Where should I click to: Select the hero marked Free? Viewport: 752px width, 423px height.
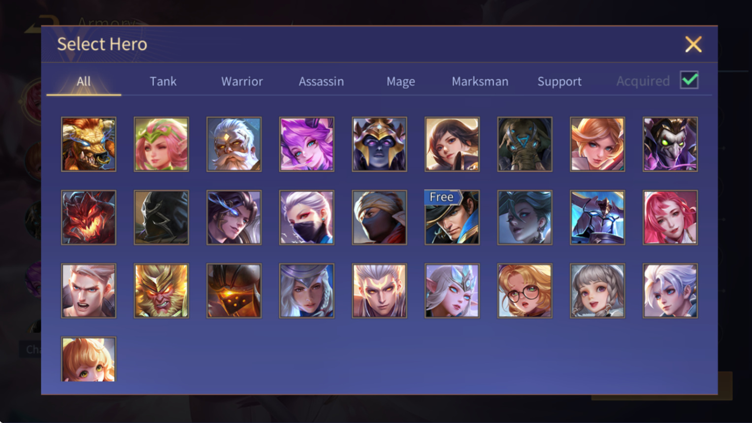point(452,218)
